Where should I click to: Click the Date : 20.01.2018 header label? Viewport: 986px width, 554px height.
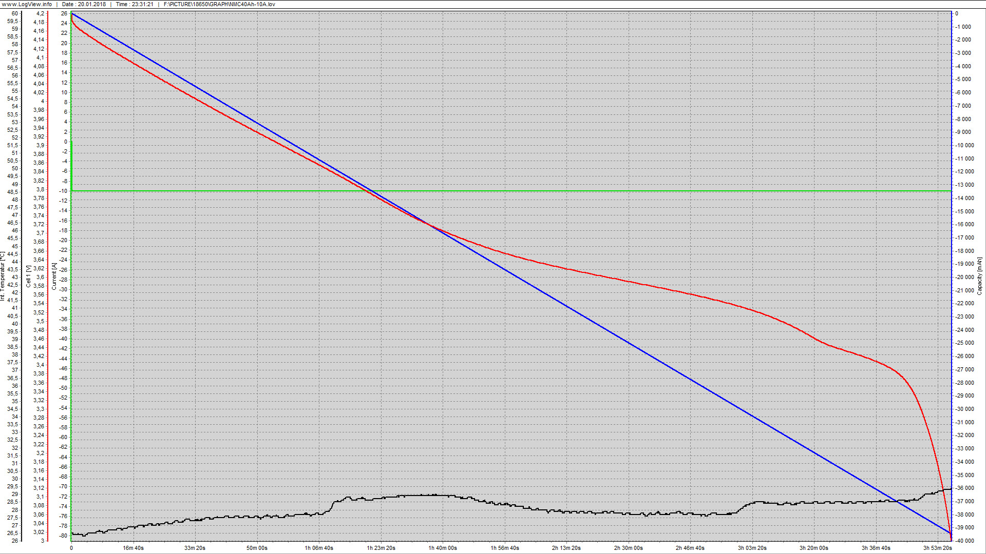84,4
